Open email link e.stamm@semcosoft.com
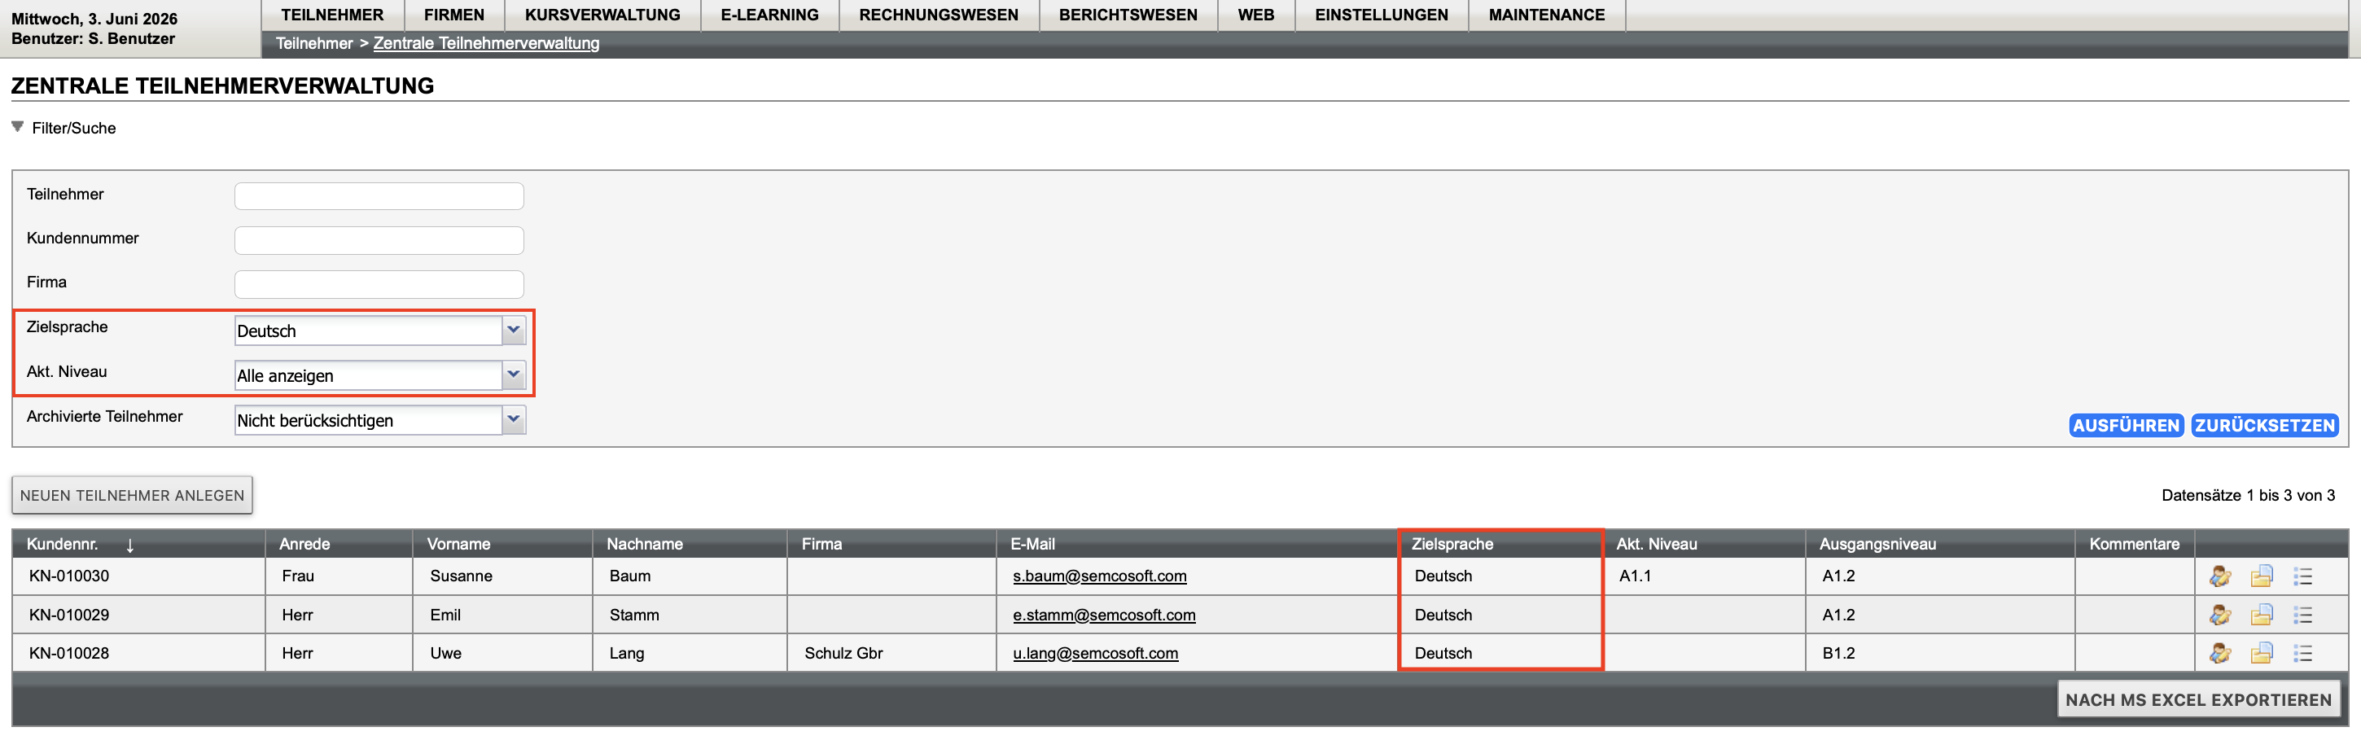Screen dimensions: 2361x736 1103,615
